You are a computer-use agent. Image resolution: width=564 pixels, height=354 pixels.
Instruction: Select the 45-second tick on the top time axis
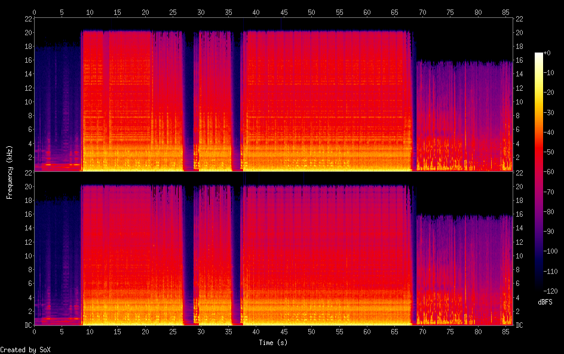[283, 12]
